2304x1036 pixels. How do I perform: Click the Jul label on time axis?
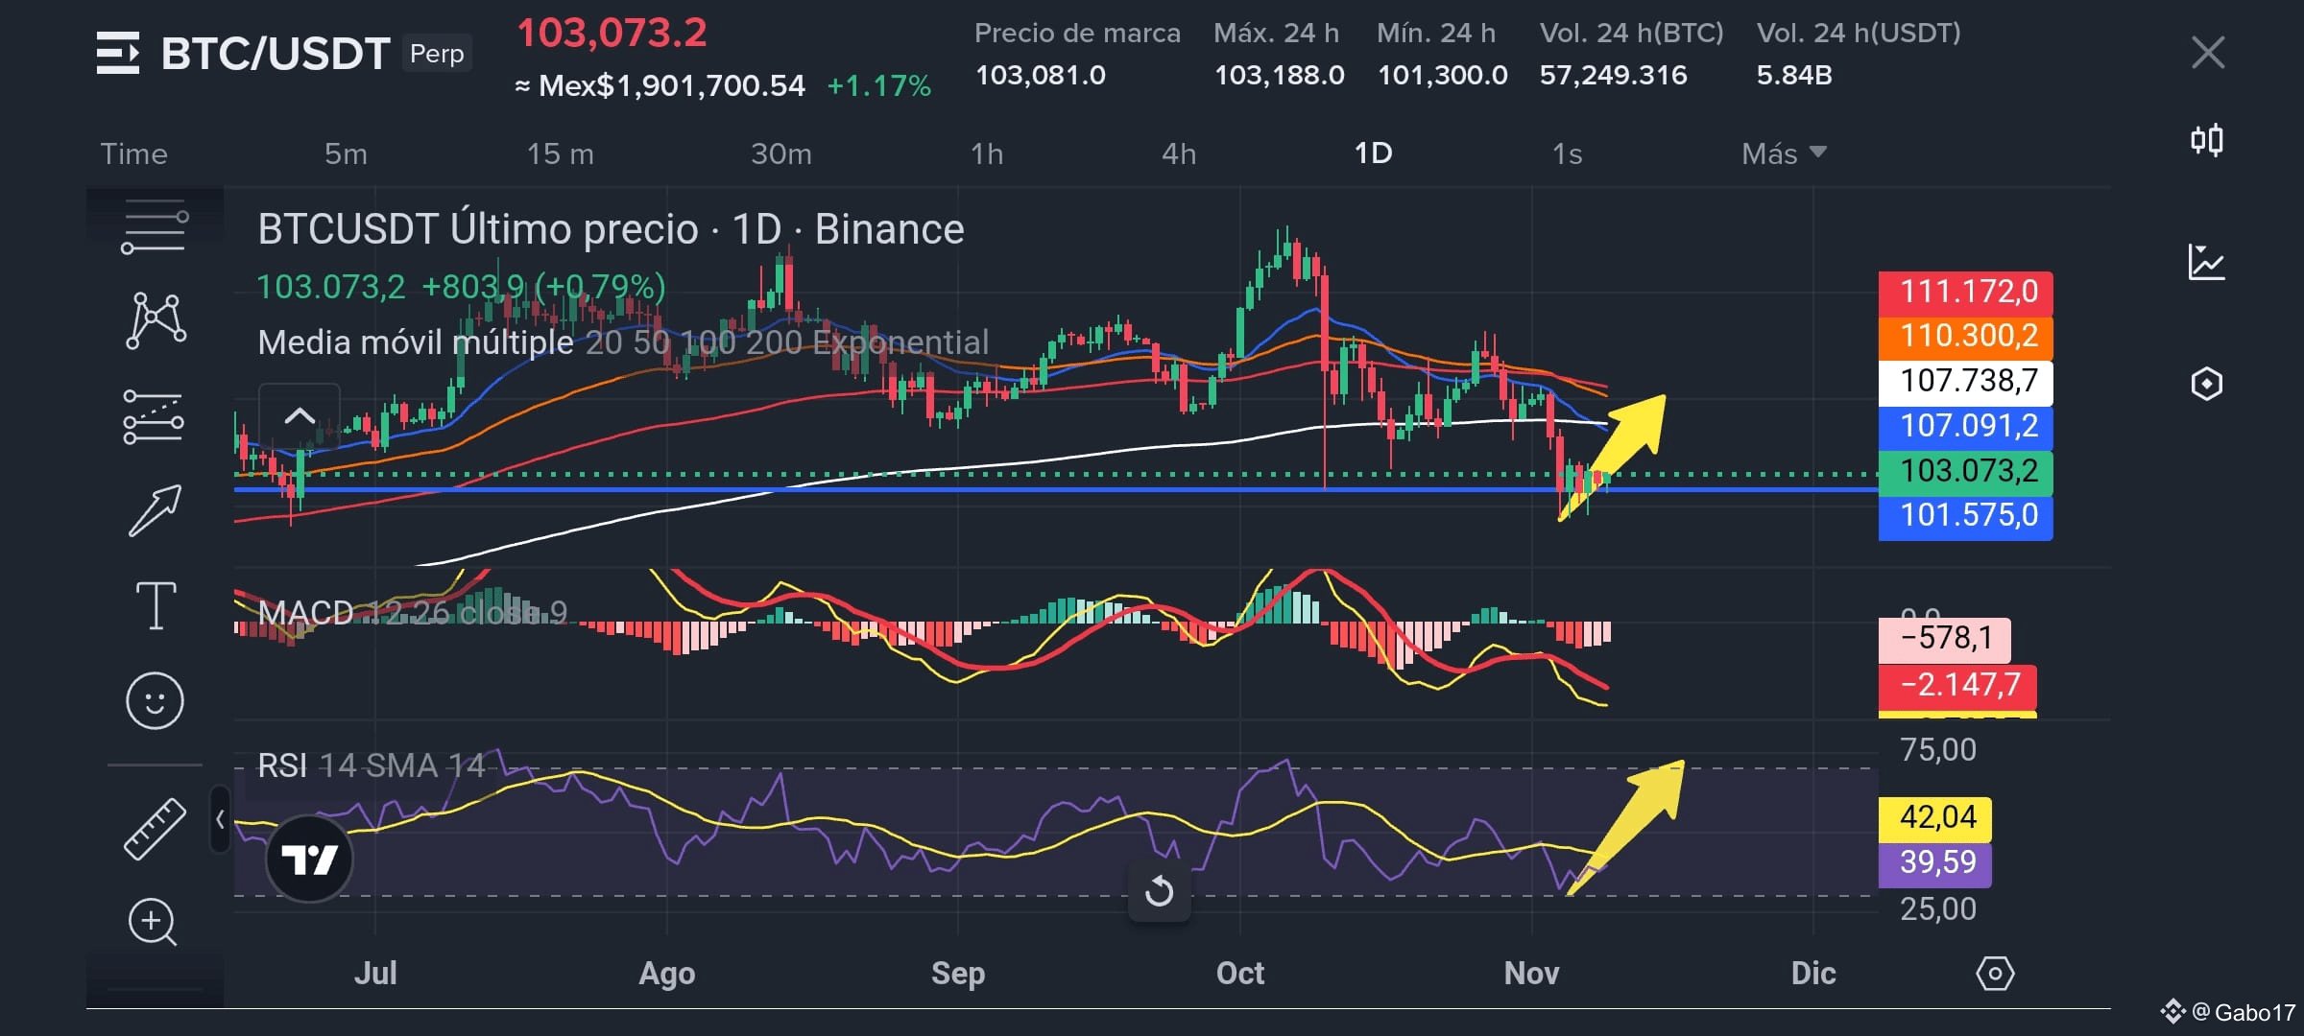pyautogui.click(x=375, y=974)
